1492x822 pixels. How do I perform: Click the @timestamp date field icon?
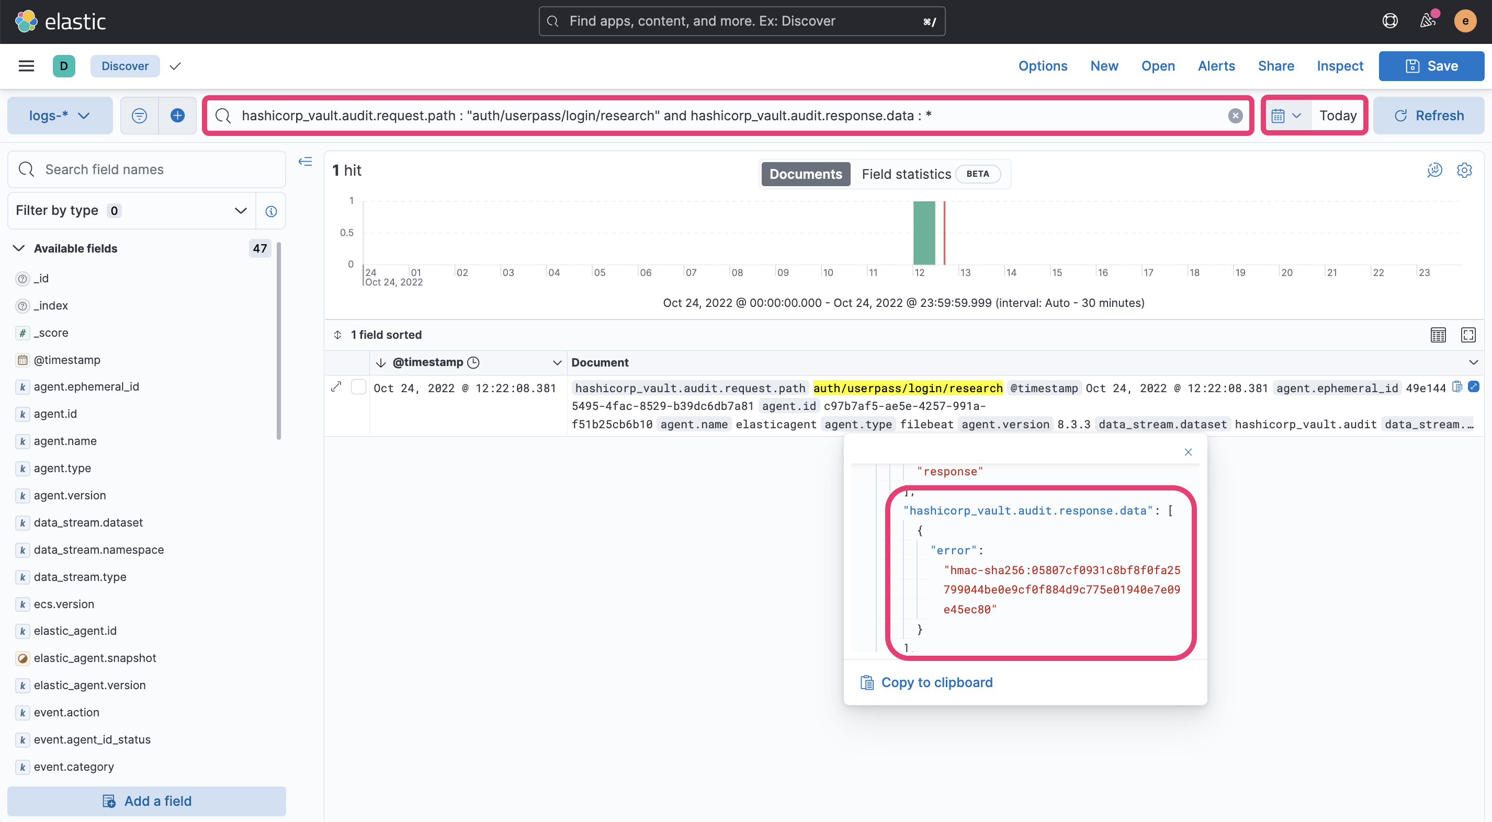(22, 360)
